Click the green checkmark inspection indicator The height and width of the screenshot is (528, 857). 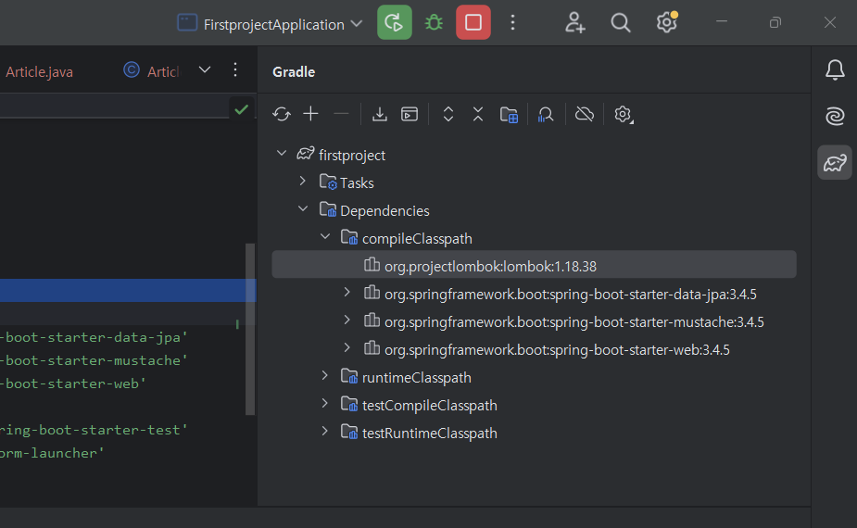coord(242,109)
